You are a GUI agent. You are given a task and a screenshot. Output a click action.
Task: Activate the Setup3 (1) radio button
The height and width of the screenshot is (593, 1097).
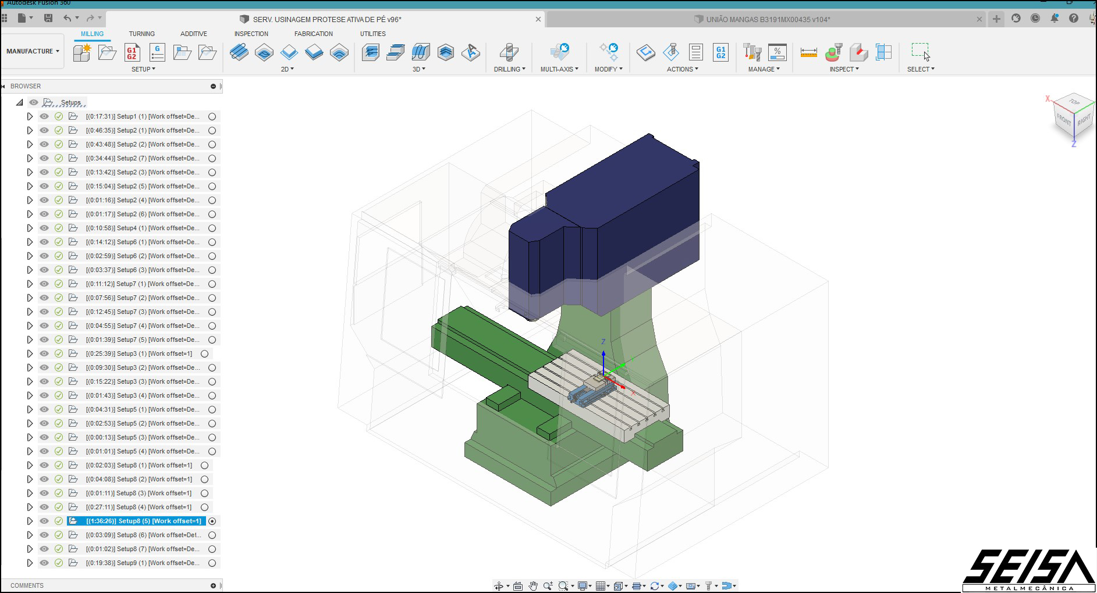click(204, 353)
